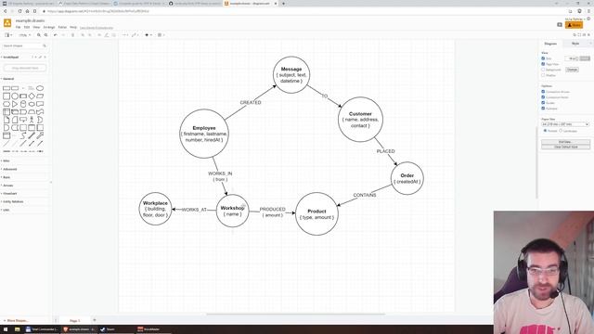Open the zoom percentage dropdown
594x334 pixels.
pos(25,35)
